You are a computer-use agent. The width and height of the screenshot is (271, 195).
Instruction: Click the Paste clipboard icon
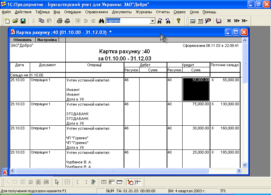click(49, 21)
